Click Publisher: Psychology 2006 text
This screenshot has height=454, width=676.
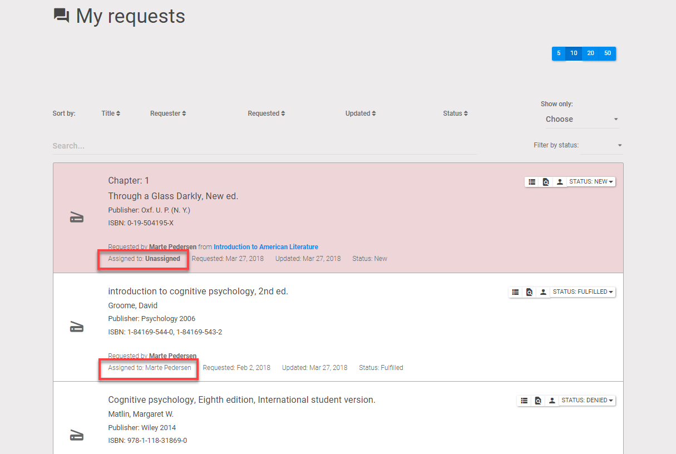pos(152,319)
